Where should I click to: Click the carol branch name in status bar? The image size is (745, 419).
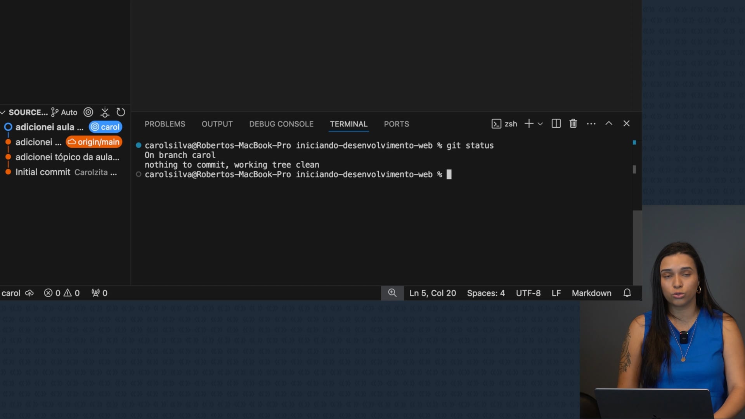coord(11,293)
